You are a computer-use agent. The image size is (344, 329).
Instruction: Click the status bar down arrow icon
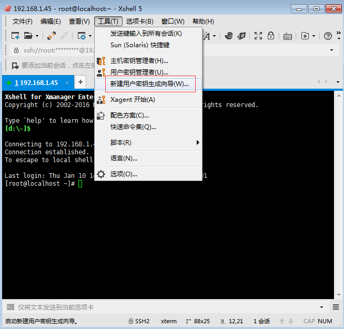coord(291,321)
